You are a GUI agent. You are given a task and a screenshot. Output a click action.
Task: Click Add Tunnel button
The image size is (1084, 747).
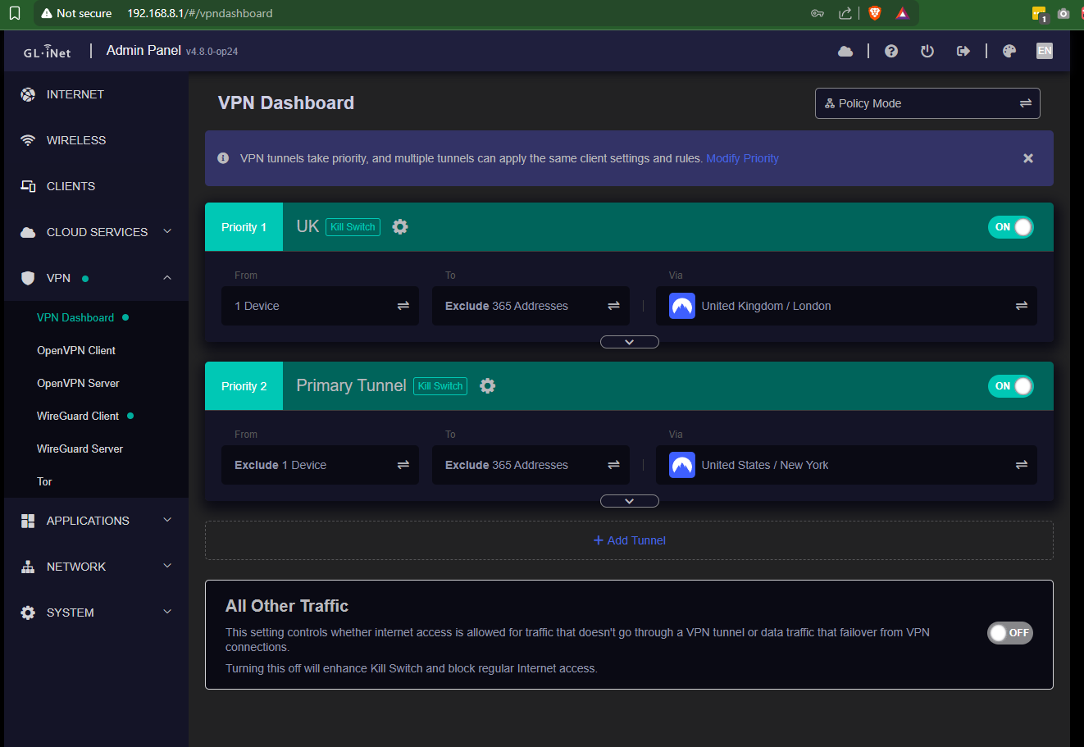click(x=629, y=540)
